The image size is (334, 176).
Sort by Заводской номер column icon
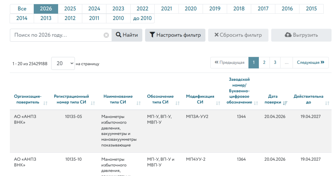coord(256,104)
